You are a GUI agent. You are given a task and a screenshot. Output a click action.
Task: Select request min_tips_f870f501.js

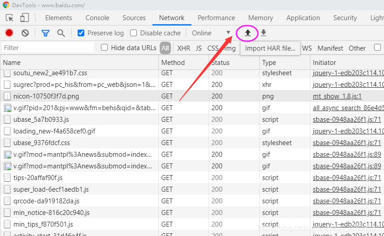click(x=43, y=224)
